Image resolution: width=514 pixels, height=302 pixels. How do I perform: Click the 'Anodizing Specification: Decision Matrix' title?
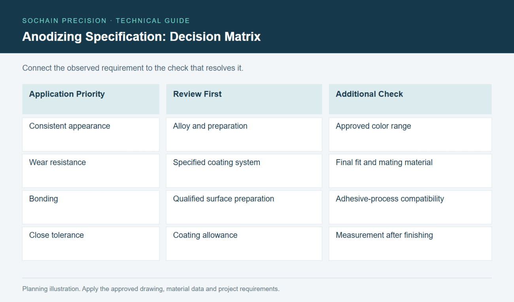[x=142, y=36]
